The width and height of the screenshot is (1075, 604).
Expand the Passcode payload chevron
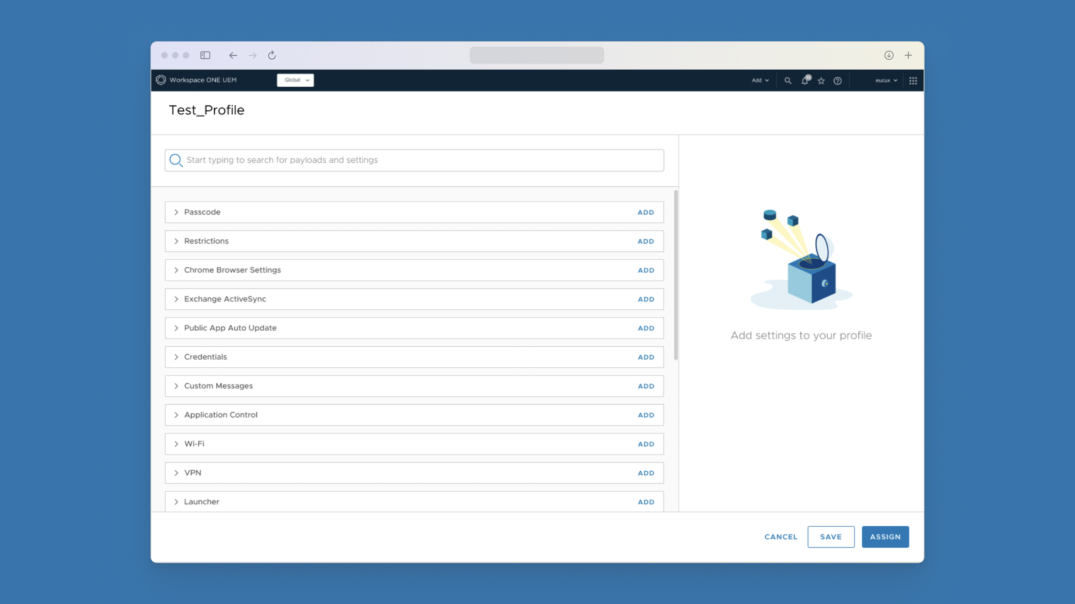[x=176, y=212]
